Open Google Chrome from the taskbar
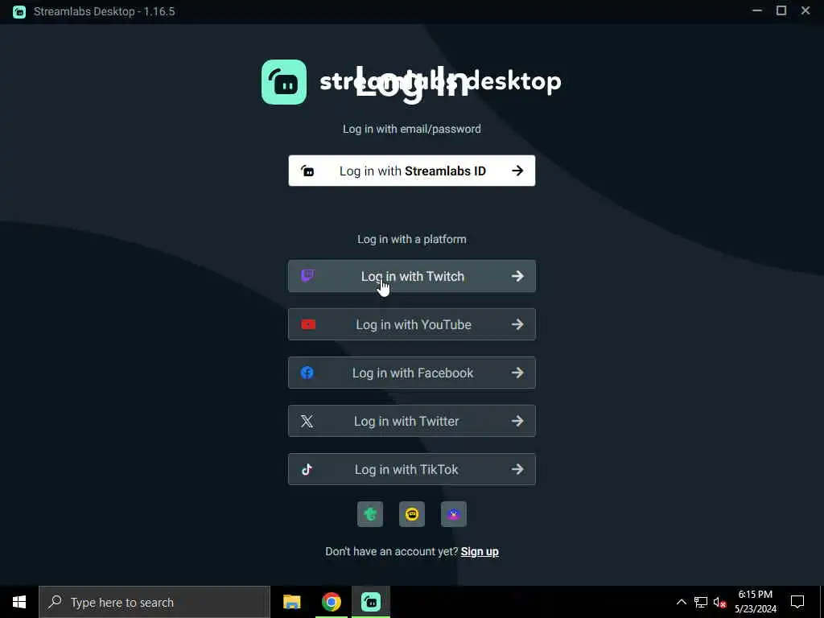Screen dimensions: 824x618 coord(331,602)
